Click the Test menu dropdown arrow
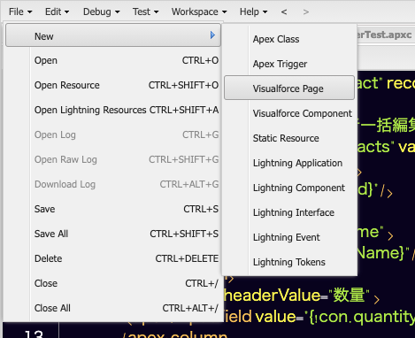This screenshot has height=338, width=415. (x=156, y=12)
